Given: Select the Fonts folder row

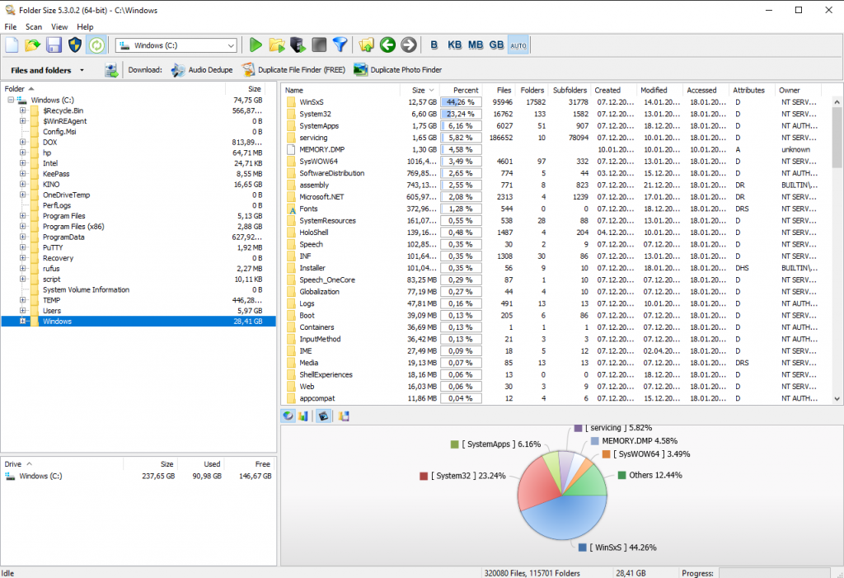Looking at the screenshot, I should (x=558, y=209).
